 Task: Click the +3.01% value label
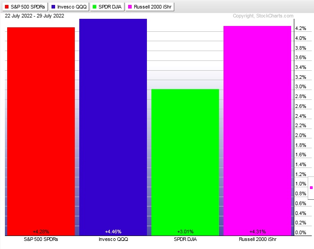tap(185, 232)
